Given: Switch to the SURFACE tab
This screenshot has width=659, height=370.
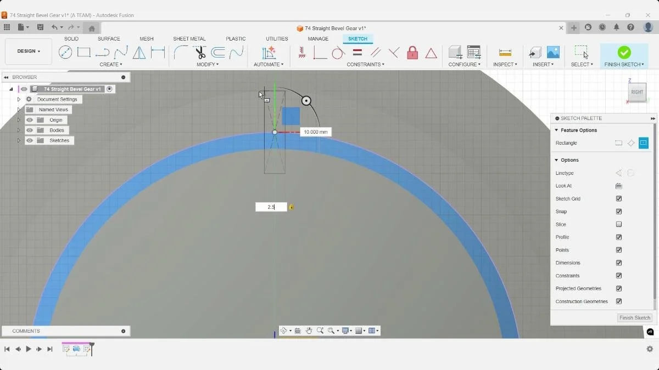Looking at the screenshot, I should pos(109,39).
